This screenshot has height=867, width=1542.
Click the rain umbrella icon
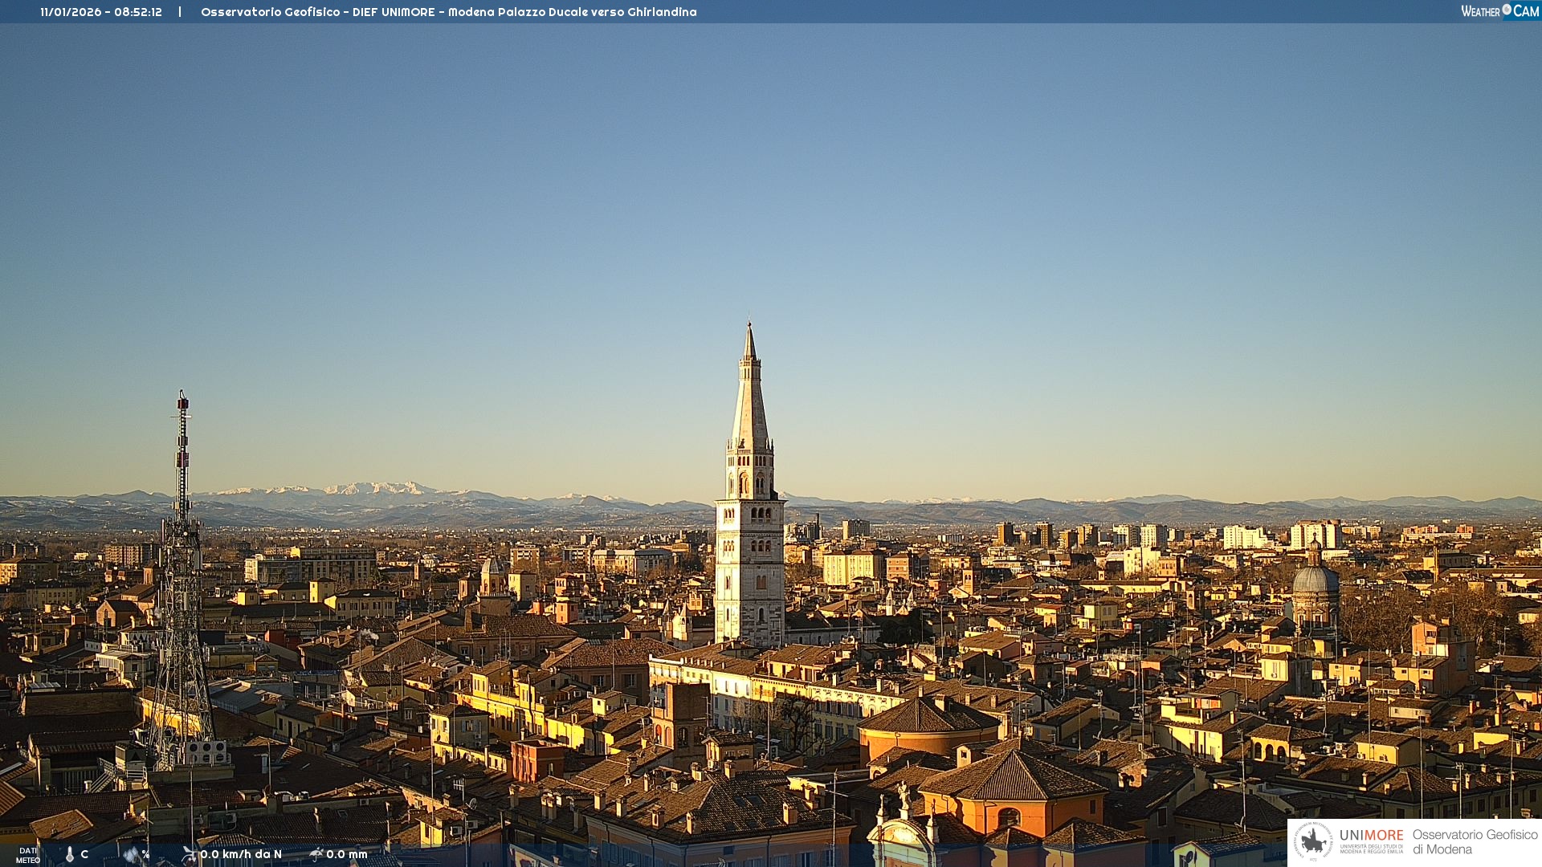tap(316, 854)
